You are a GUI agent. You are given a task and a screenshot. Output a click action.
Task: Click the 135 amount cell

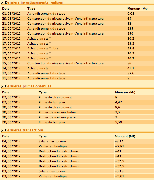[140, 28]
